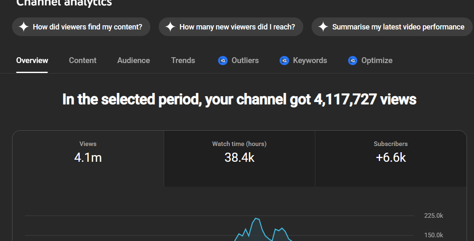Click the sparkle icon beside 'How many new viewers did I reach?'

170,27
